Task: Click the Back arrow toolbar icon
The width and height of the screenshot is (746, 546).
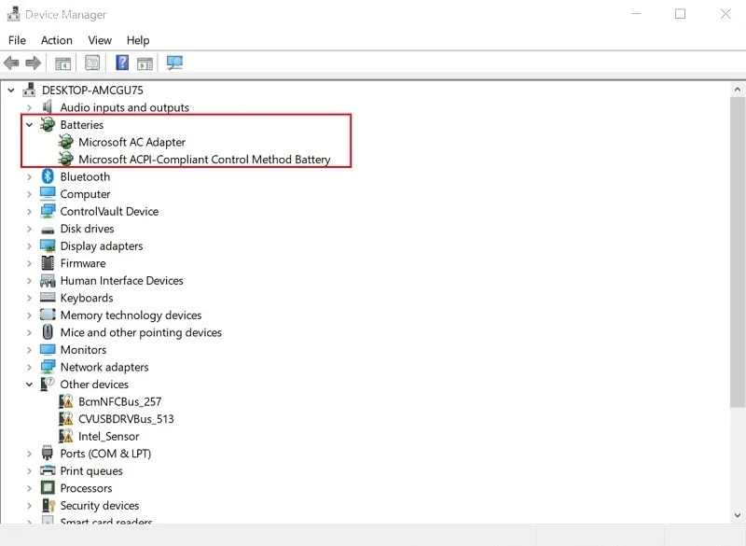Action: pos(11,63)
